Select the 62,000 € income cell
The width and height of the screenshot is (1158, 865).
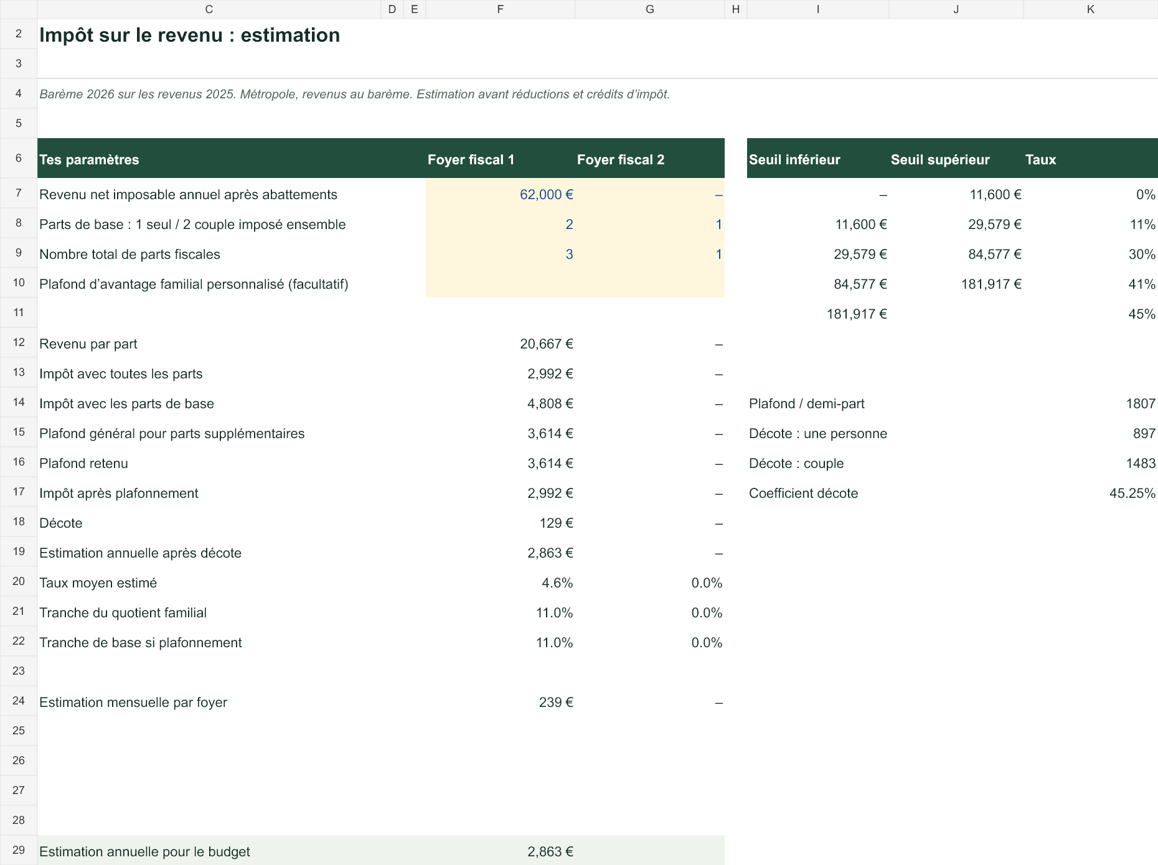pyautogui.click(x=501, y=194)
